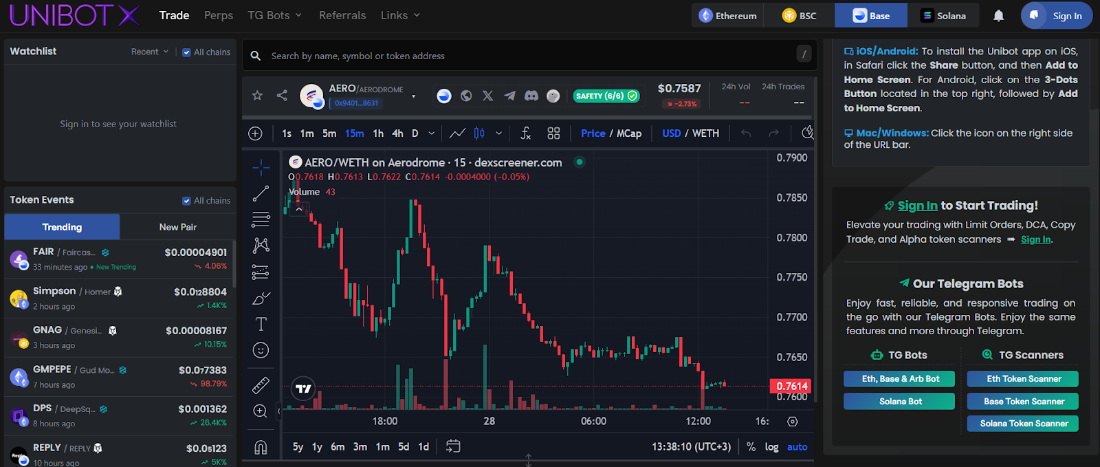Activate the zoom-in chart tool

pyautogui.click(x=261, y=411)
